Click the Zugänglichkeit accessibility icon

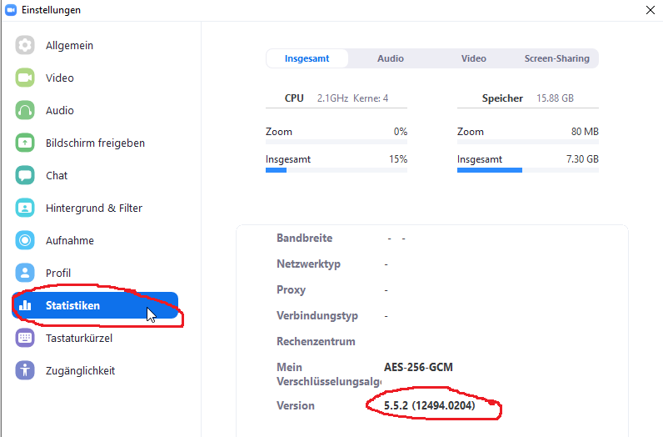[25, 370]
